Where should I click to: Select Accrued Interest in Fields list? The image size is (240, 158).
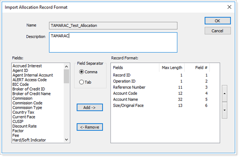(x=27, y=66)
